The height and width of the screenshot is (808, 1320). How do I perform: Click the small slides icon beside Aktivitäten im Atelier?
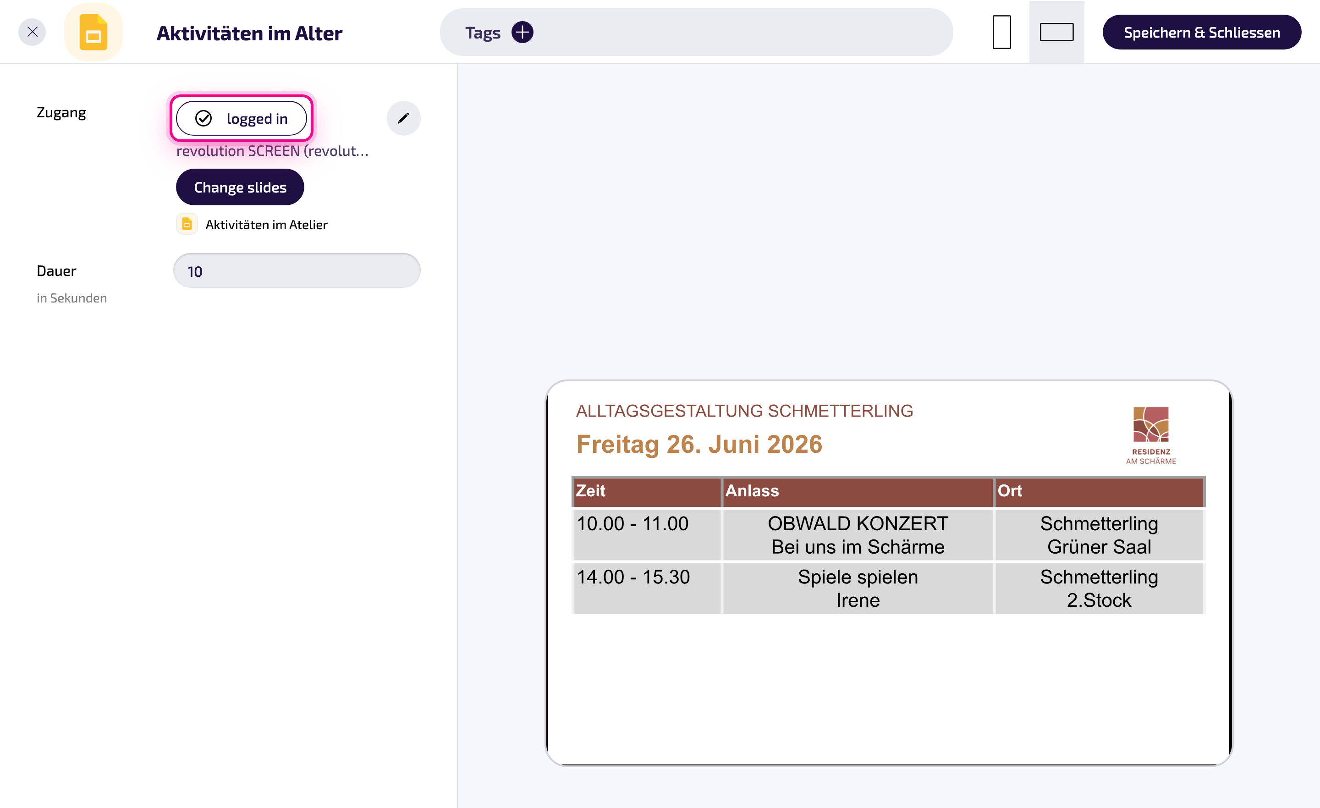tap(187, 224)
